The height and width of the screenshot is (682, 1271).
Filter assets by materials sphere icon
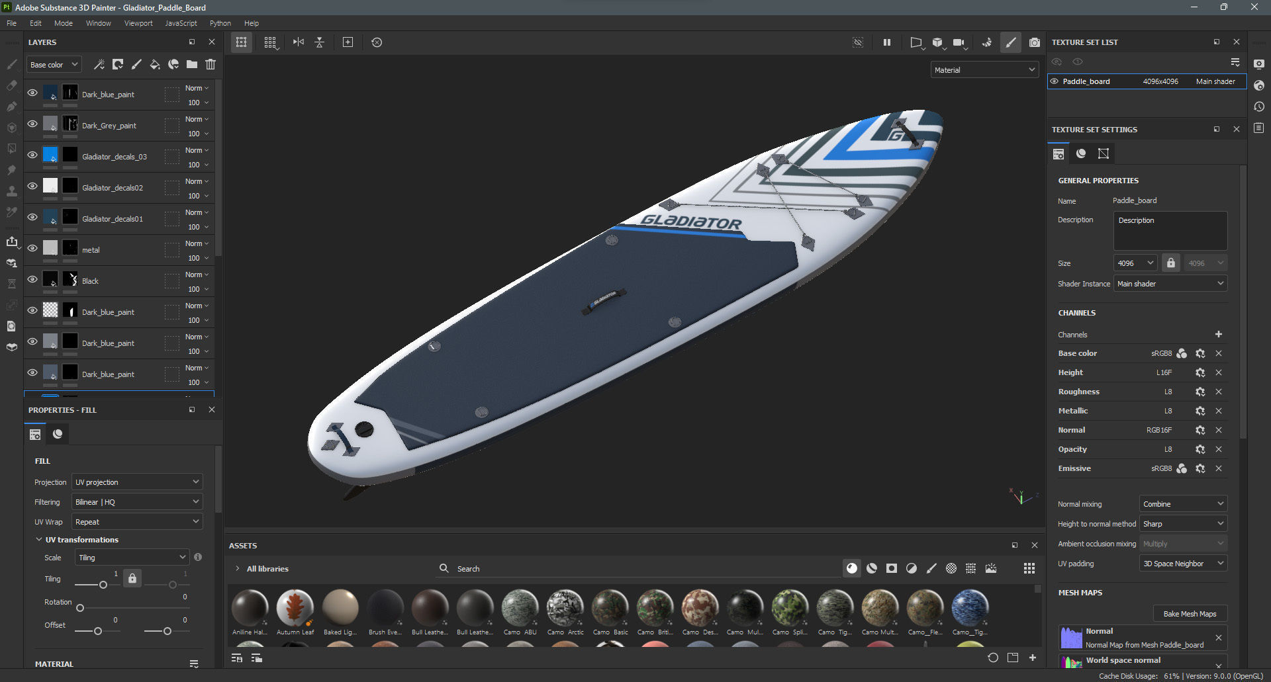[852, 568]
